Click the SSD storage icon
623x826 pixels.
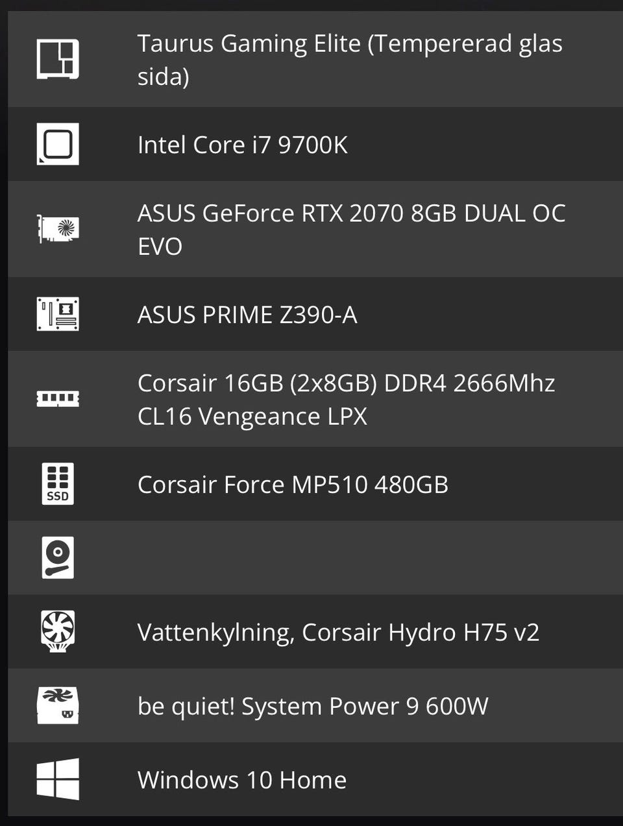(x=58, y=484)
